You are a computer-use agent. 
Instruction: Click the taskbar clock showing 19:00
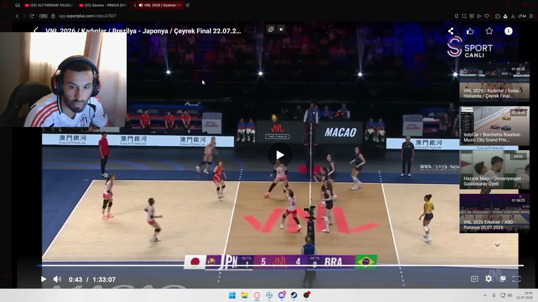525,295
